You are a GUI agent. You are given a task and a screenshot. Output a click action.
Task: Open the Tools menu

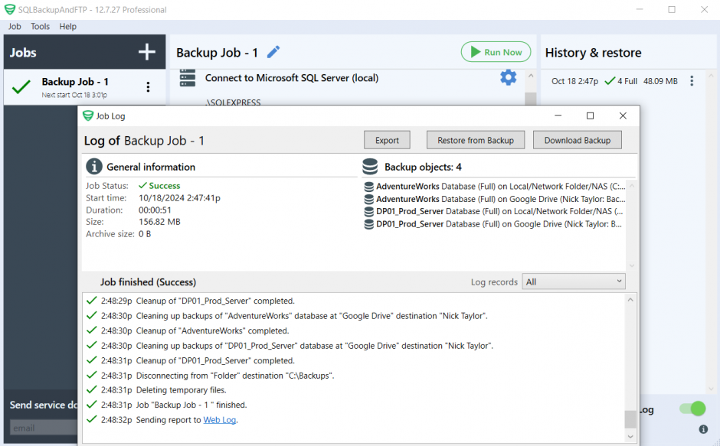40,27
